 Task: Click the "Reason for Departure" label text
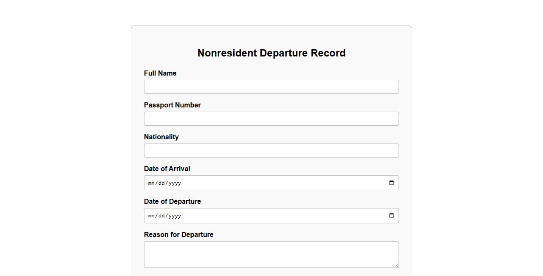click(178, 235)
